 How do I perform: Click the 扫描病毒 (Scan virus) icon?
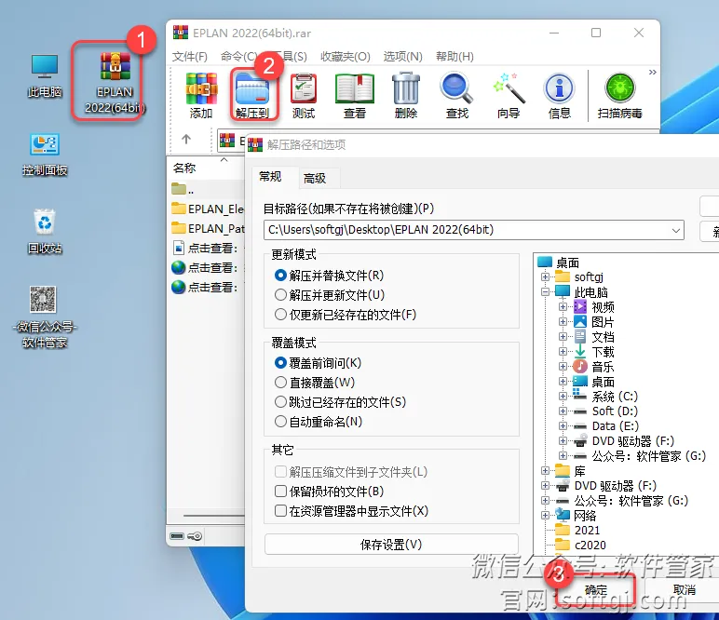coord(620,96)
